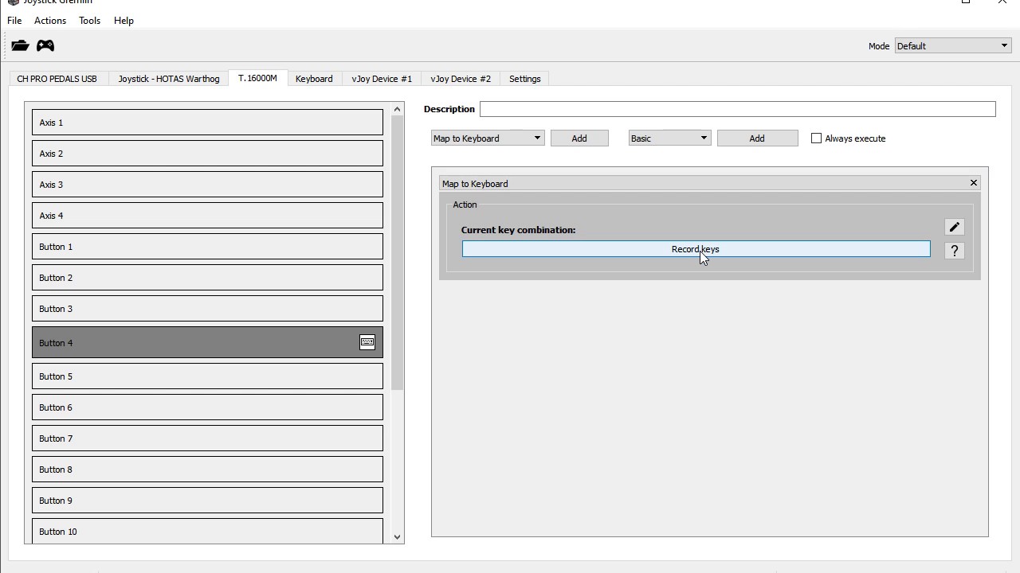Select Button 5 in the input list
Image resolution: width=1020 pixels, height=573 pixels.
207,376
